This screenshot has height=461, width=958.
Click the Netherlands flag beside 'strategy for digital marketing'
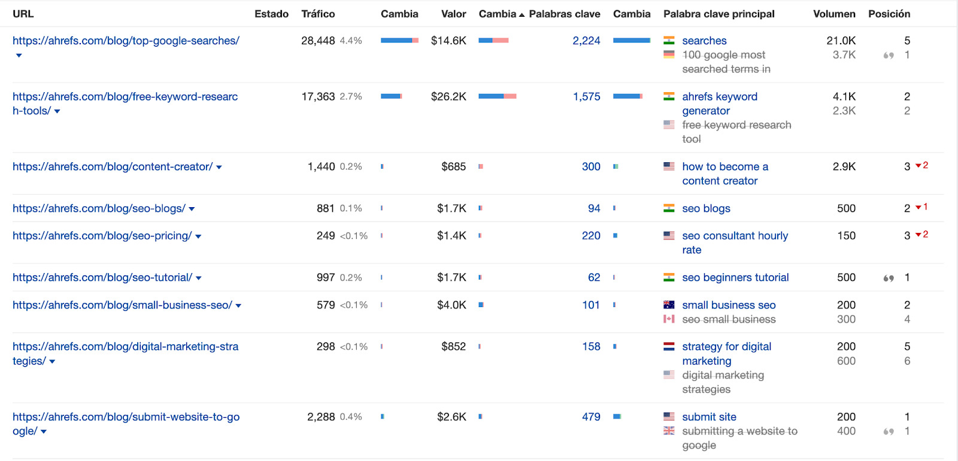coord(669,346)
